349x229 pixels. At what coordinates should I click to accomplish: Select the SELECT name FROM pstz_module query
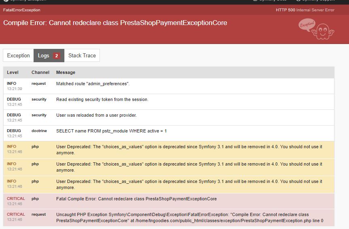[111, 131]
